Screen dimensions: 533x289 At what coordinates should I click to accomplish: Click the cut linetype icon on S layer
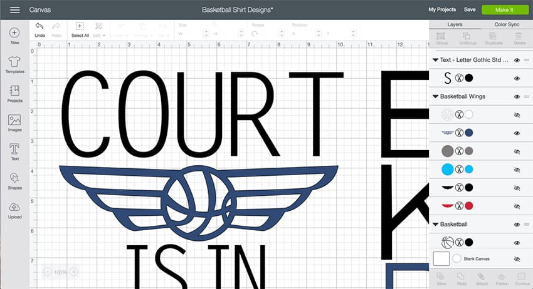tap(459, 78)
